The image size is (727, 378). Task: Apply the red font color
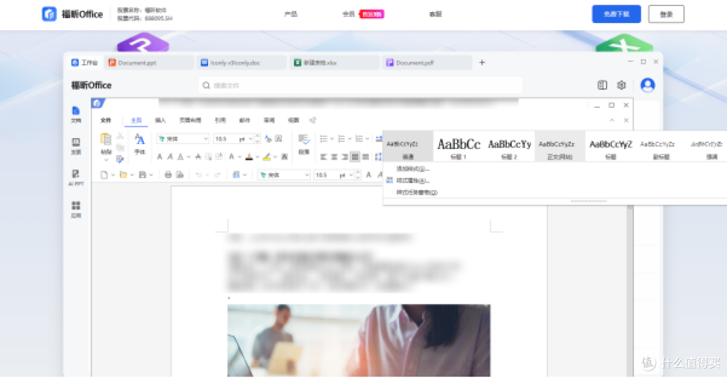pyautogui.click(x=249, y=157)
